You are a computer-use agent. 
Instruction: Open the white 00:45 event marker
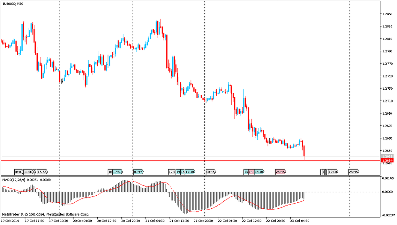coord(211,172)
